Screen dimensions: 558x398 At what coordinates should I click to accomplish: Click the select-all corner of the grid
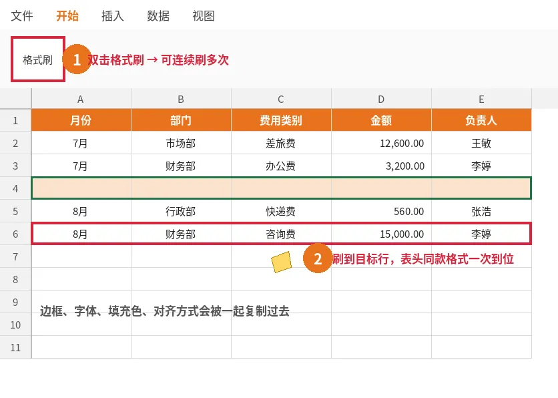[x=15, y=99]
